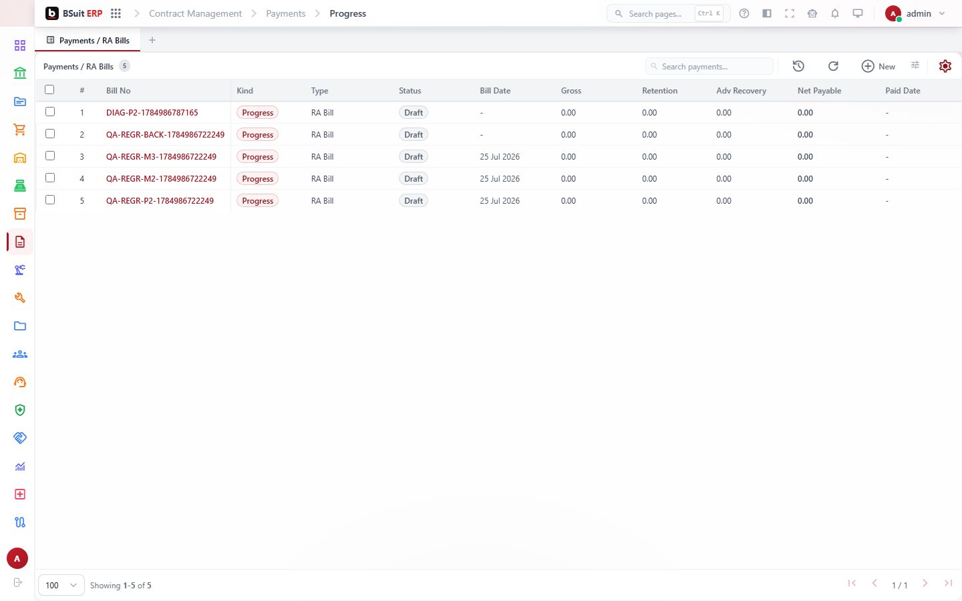Open the green shield sidebar icon

tap(20, 410)
